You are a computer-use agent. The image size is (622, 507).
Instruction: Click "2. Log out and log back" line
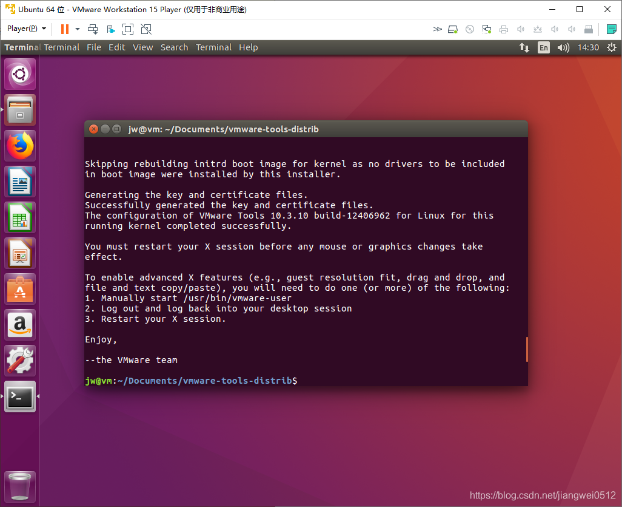218,308
